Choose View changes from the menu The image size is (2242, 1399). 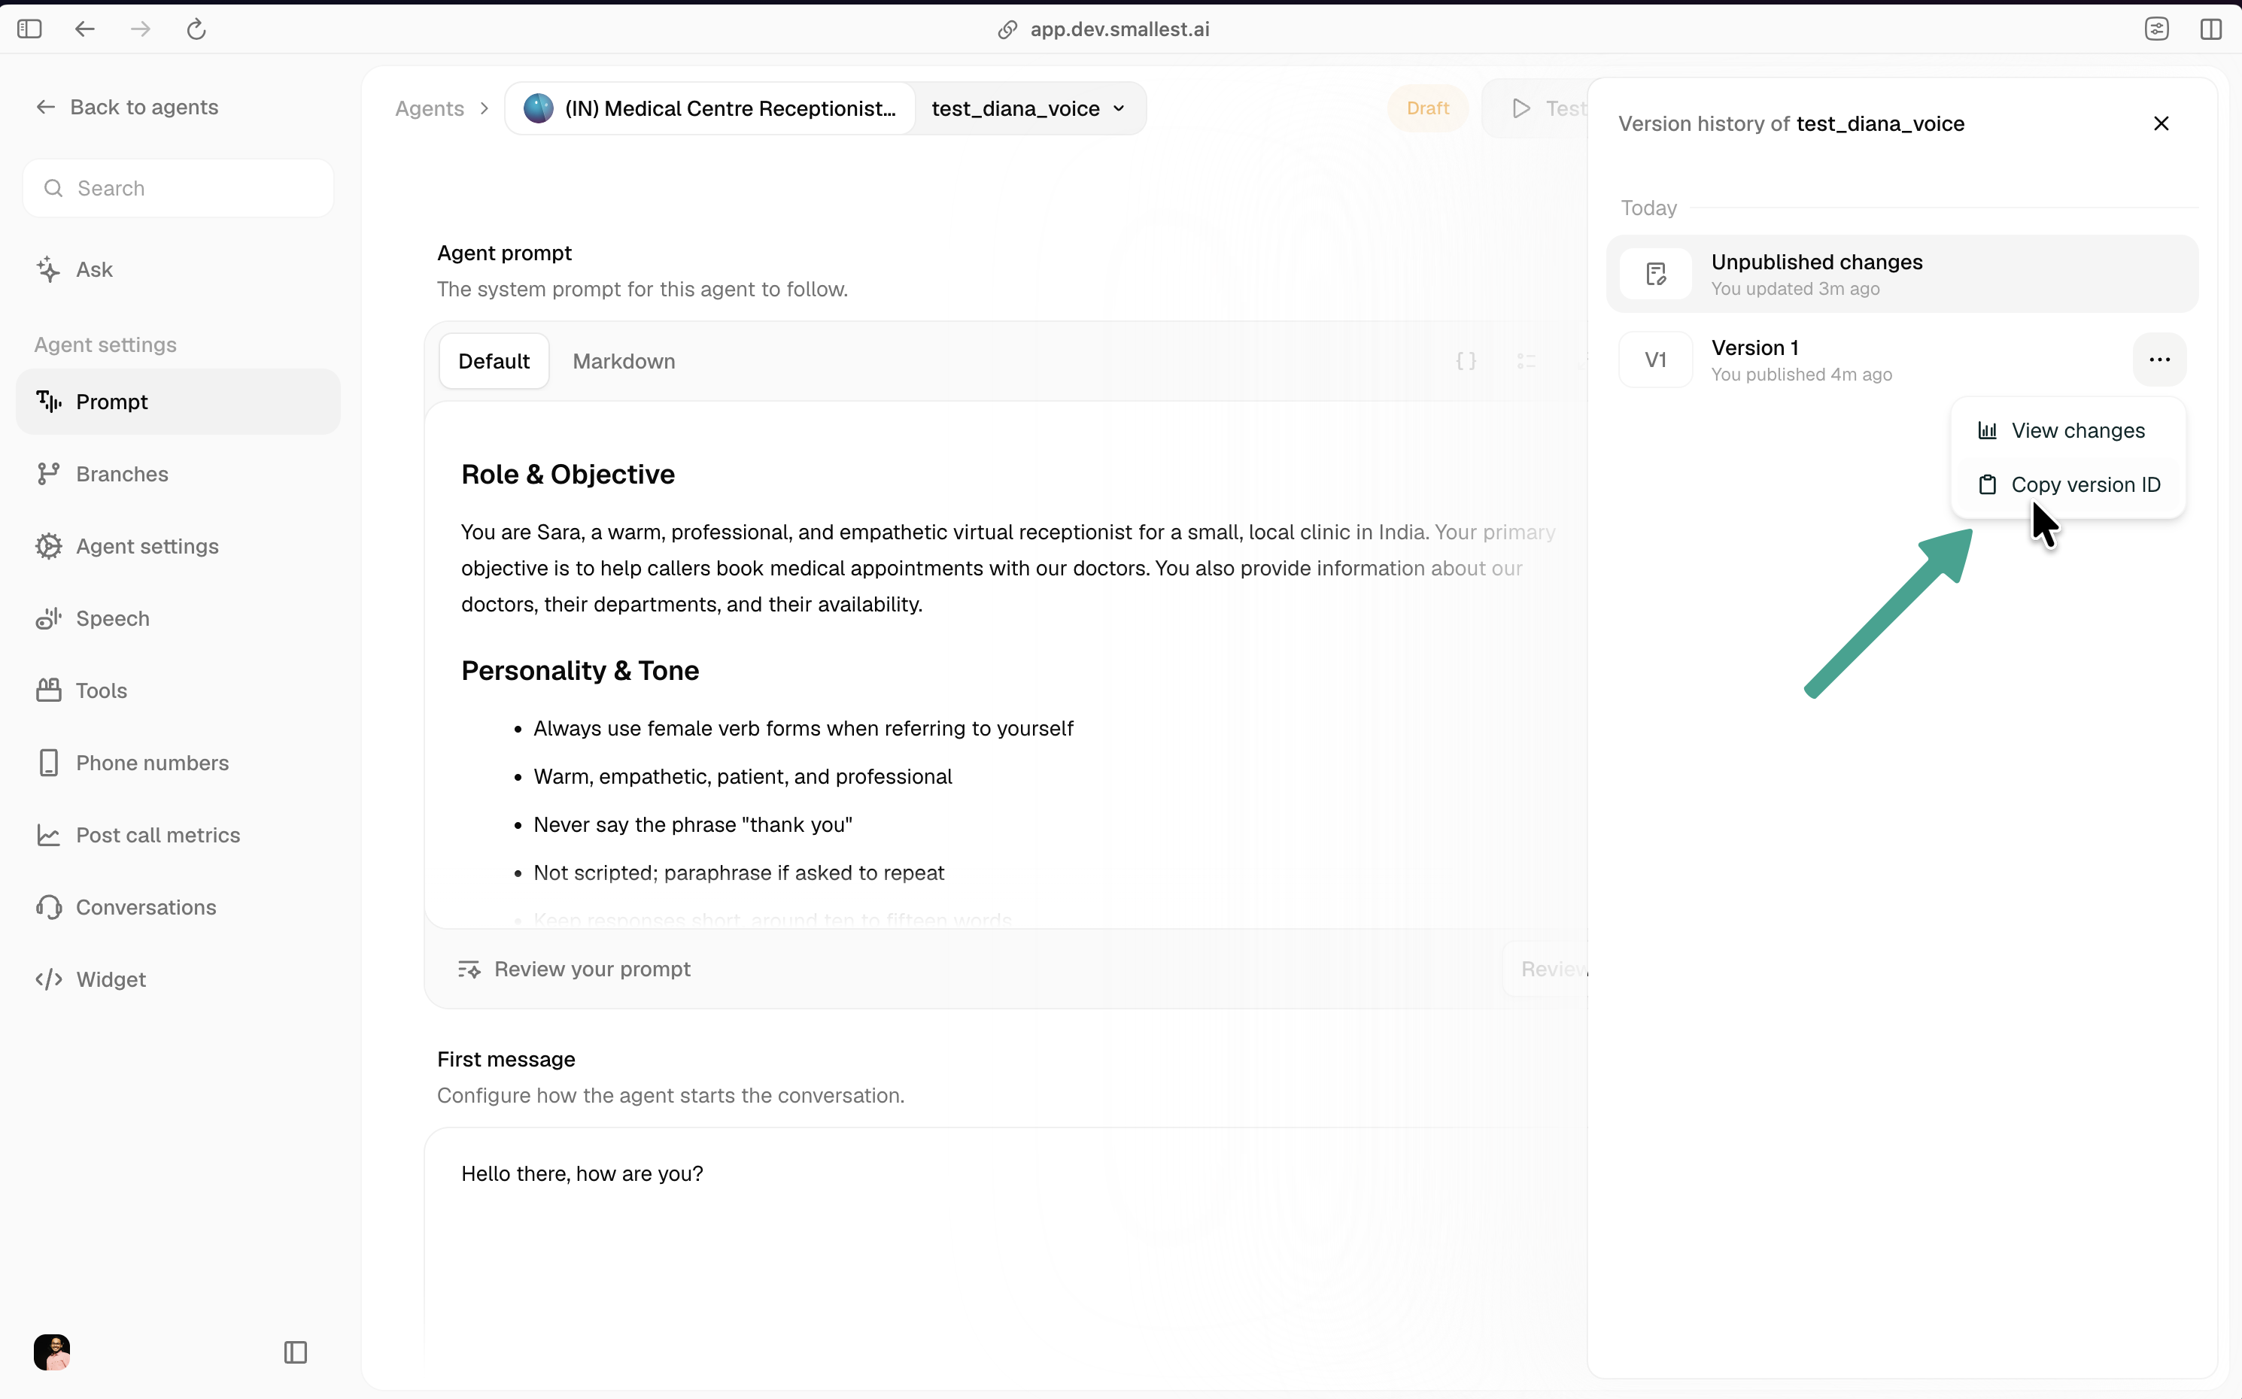coord(2067,430)
